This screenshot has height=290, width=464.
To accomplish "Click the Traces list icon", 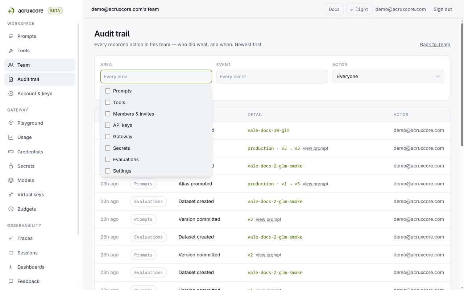I will (x=11, y=238).
